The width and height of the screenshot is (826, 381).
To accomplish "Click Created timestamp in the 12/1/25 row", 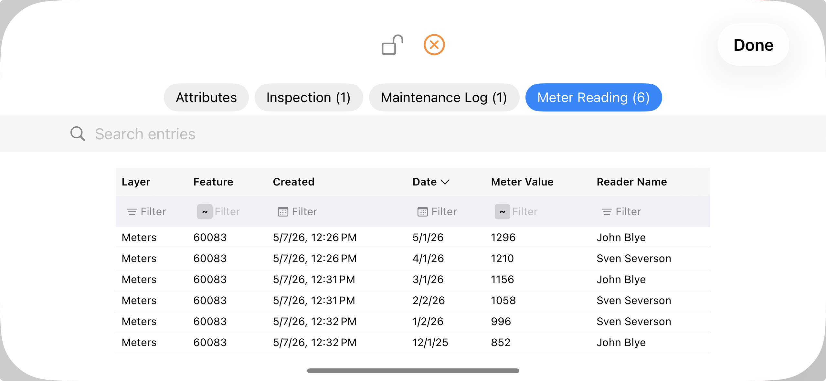I will [315, 343].
